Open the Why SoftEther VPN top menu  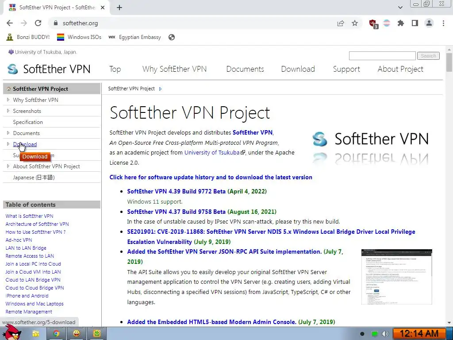tap(174, 69)
